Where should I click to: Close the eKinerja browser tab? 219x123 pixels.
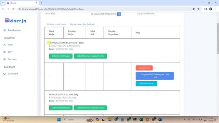coord(37,3)
